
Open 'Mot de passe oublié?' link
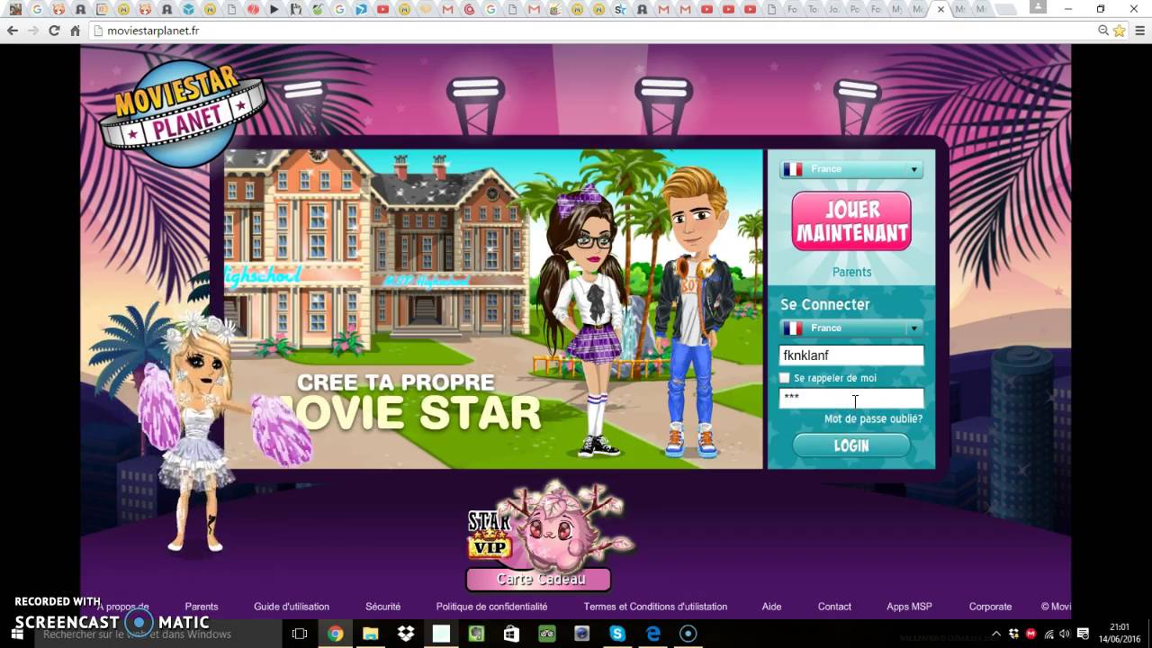pos(873,419)
